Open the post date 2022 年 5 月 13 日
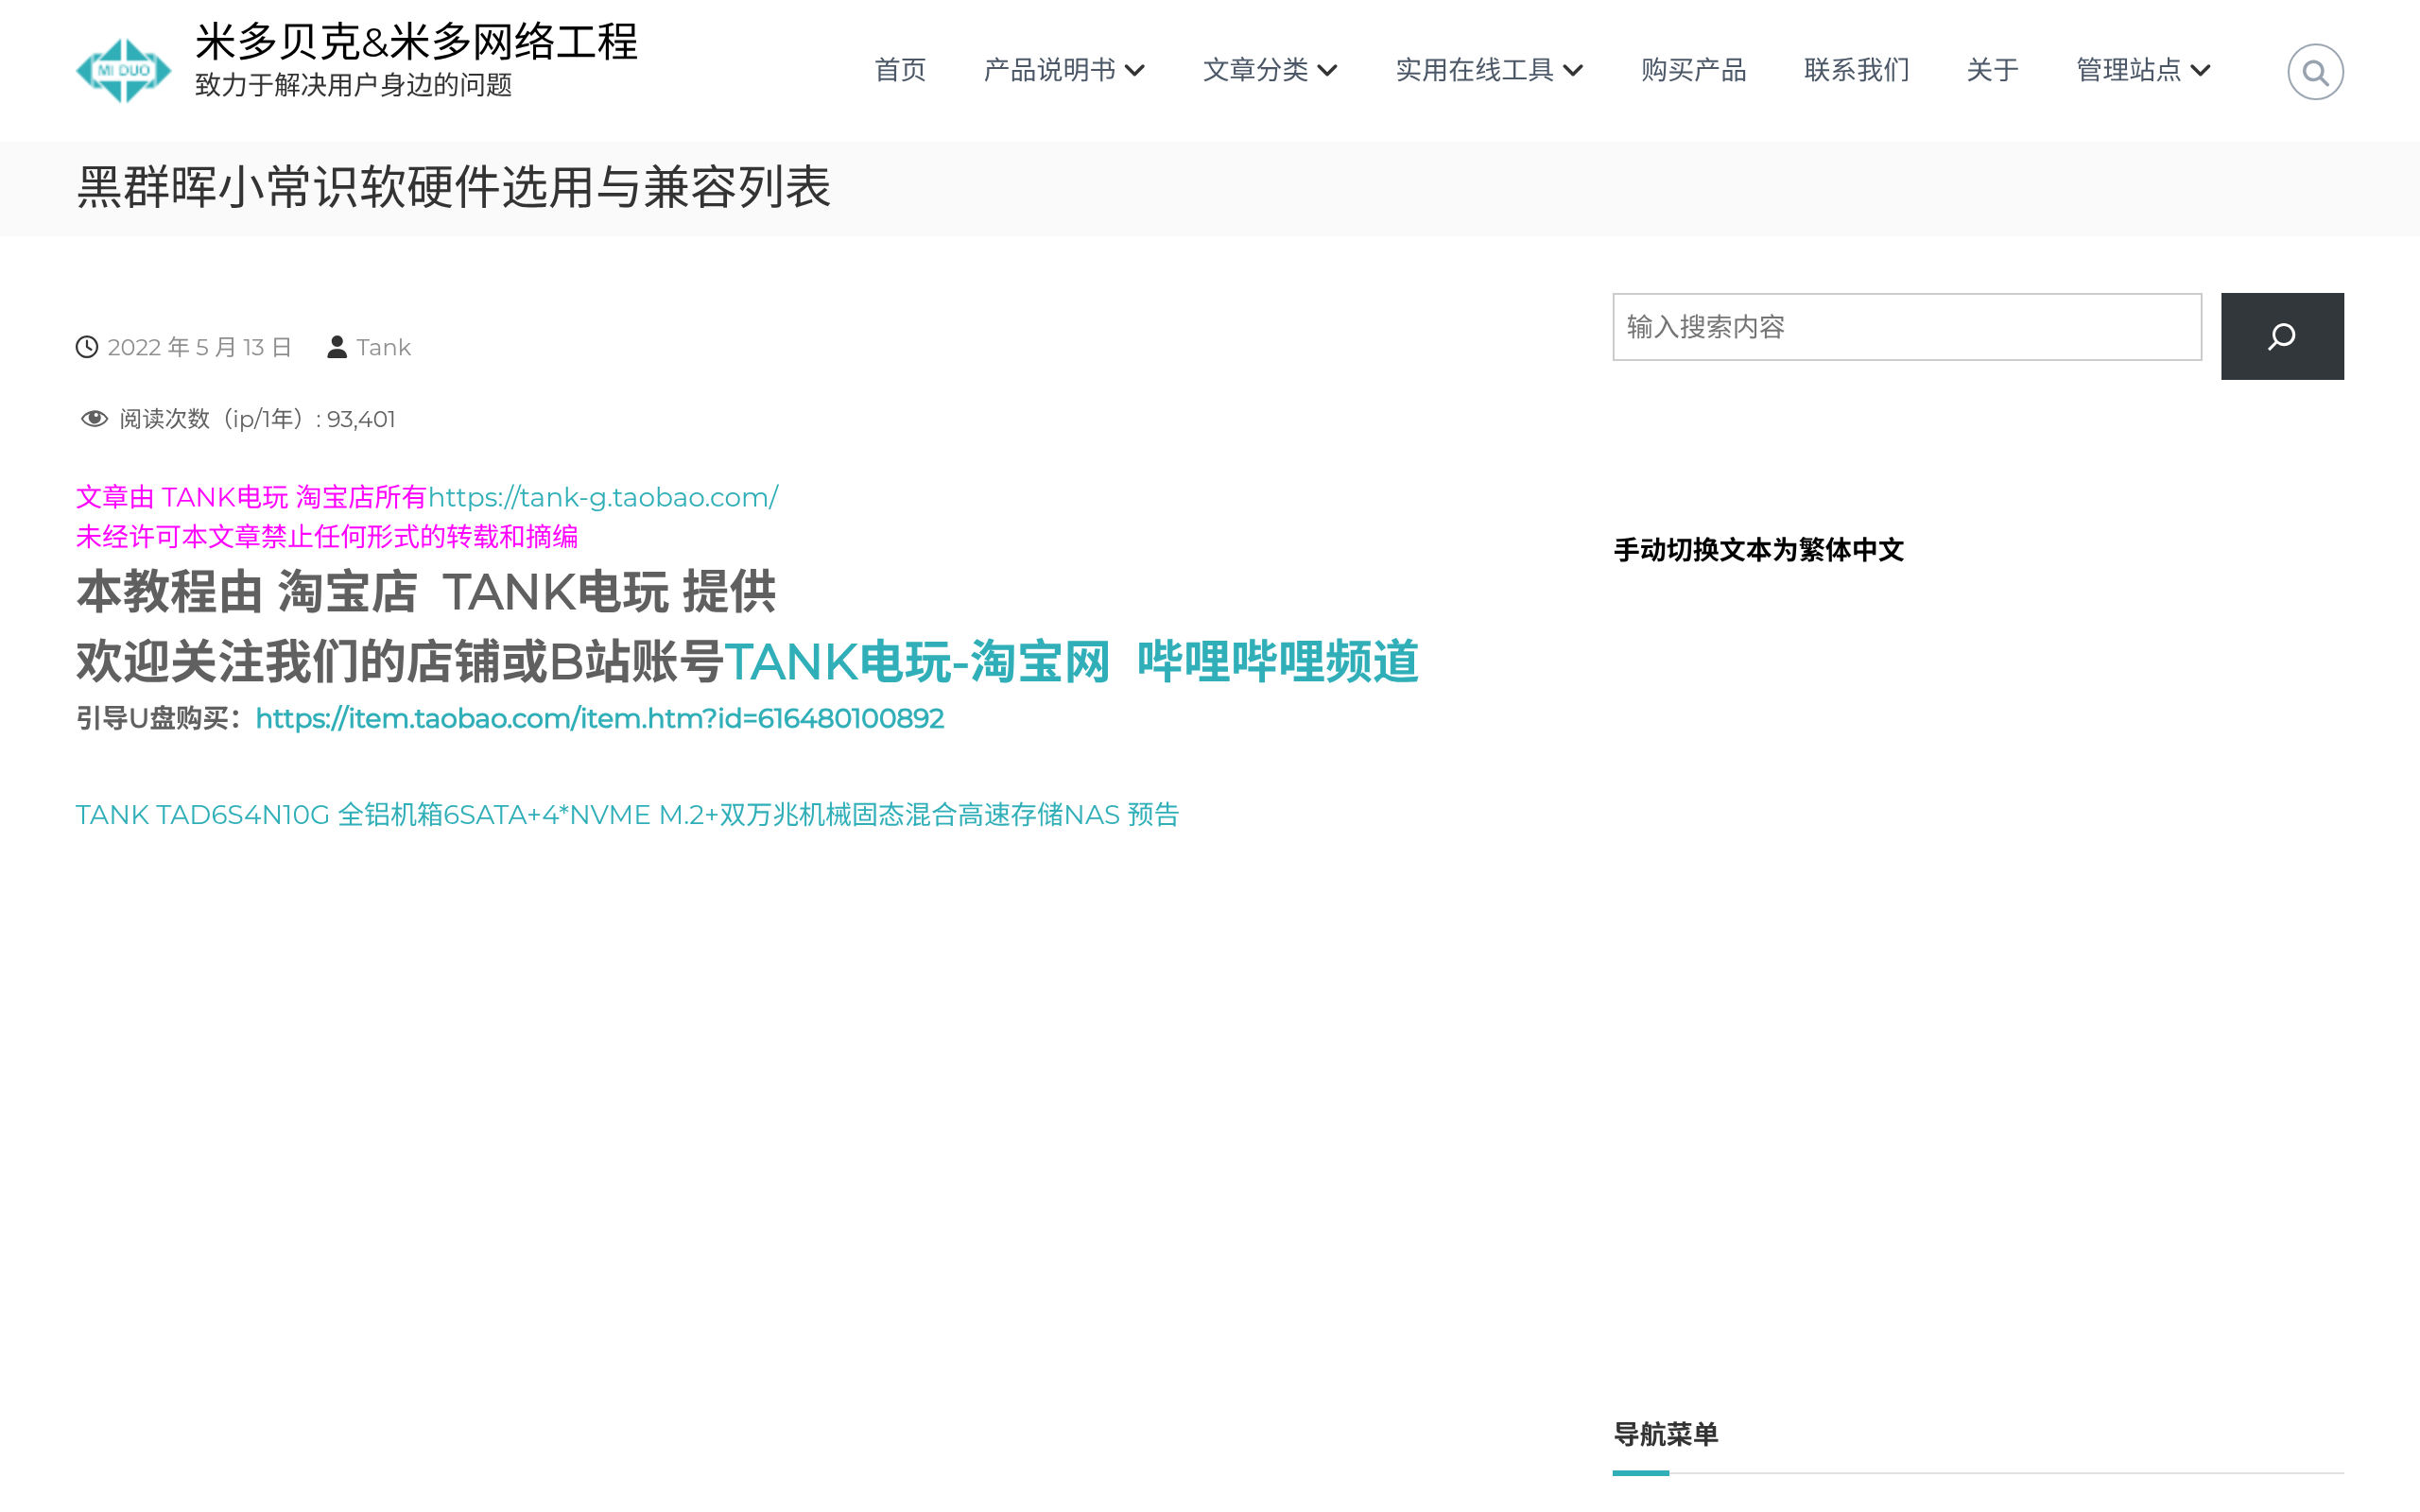The height and width of the screenshot is (1512, 2420). (x=199, y=347)
